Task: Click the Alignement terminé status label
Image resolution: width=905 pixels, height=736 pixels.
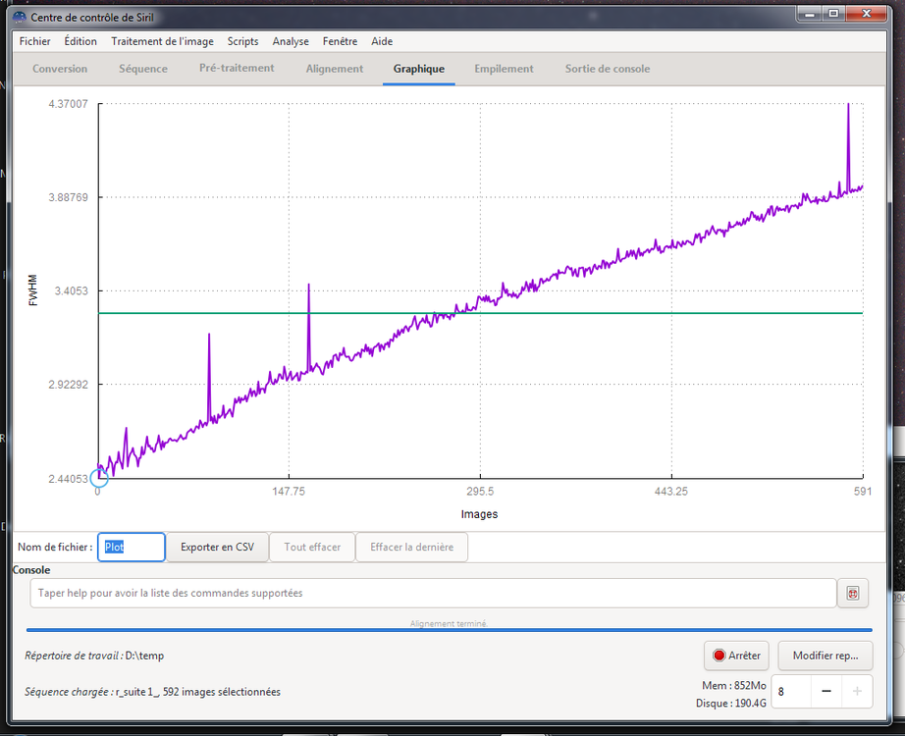Action: click(449, 623)
